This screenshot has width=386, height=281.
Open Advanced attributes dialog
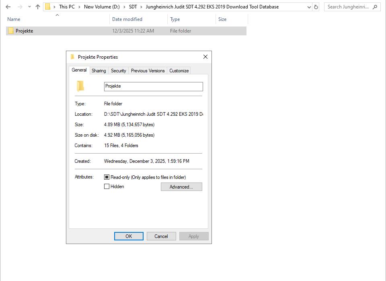coord(181,187)
